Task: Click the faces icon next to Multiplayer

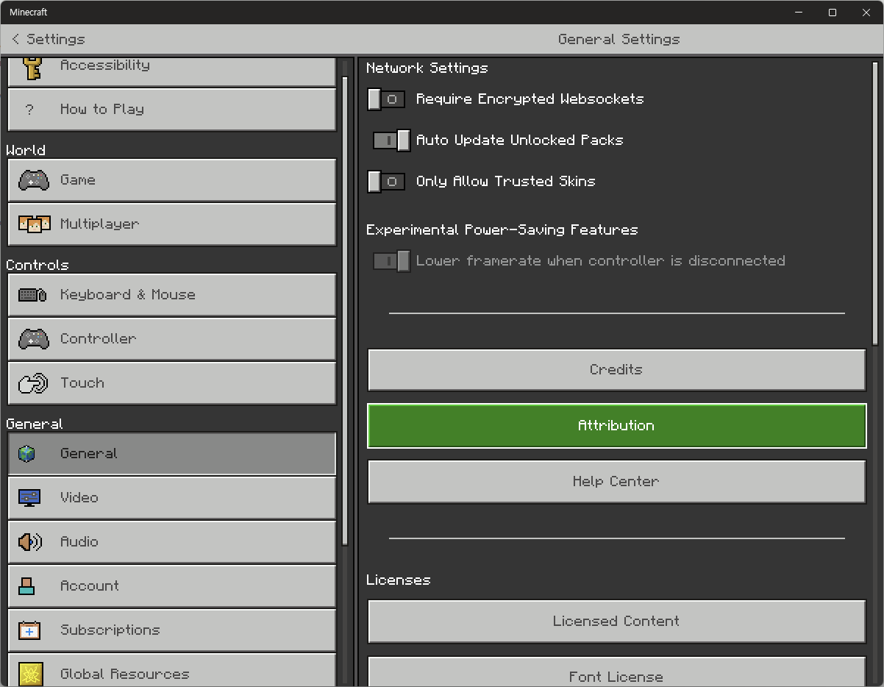Action: [34, 224]
